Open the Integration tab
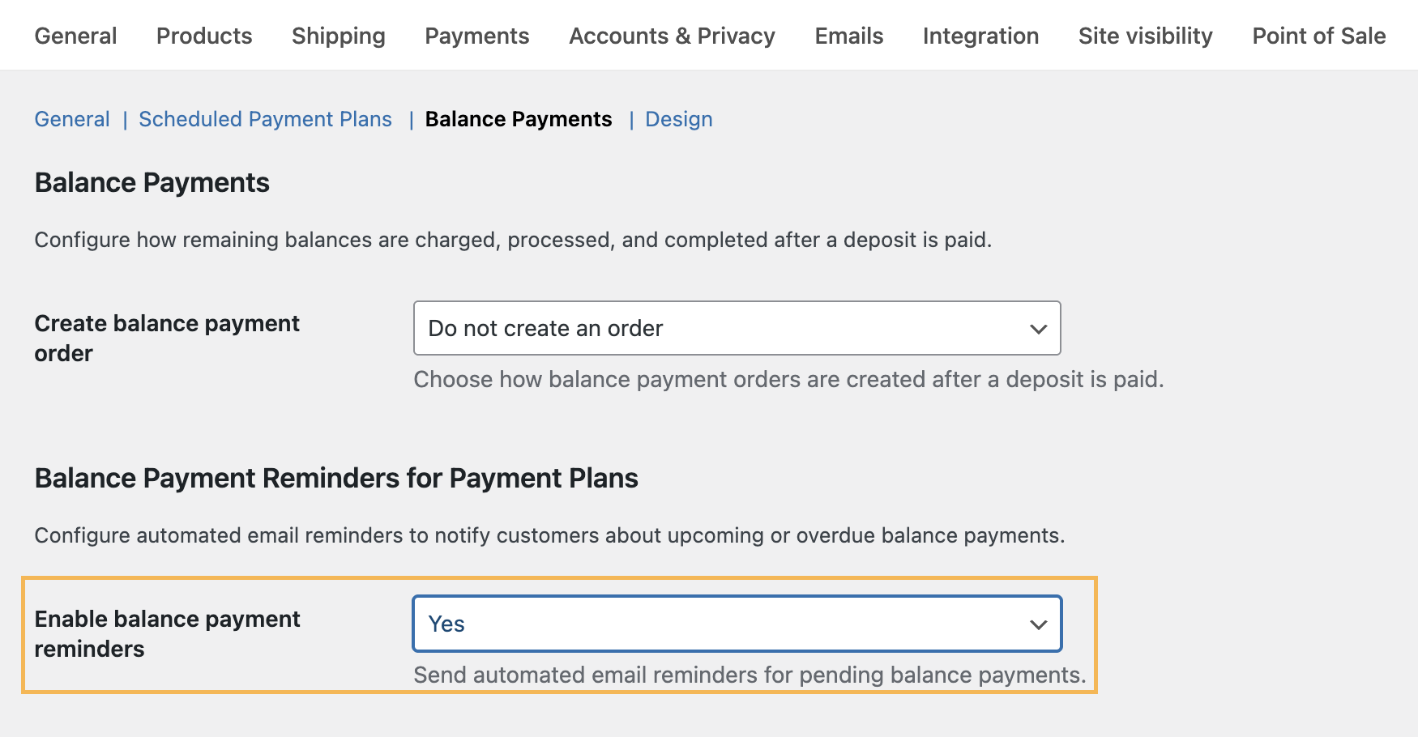This screenshot has width=1418, height=737. (980, 36)
